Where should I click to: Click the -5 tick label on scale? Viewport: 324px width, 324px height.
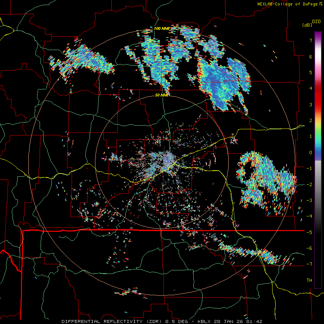tap(309, 233)
